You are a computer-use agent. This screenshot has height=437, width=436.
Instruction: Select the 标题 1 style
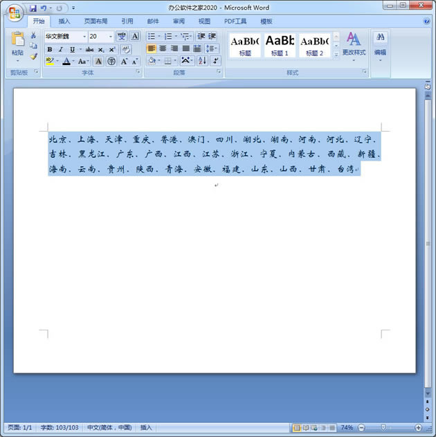pos(280,45)
